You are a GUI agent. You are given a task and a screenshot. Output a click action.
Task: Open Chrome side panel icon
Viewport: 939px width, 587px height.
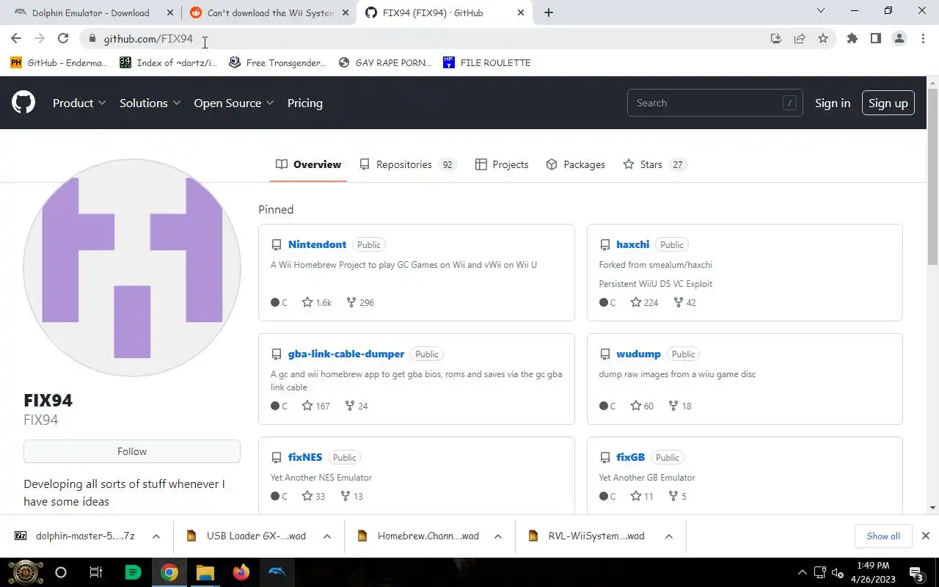pos(875,39)
